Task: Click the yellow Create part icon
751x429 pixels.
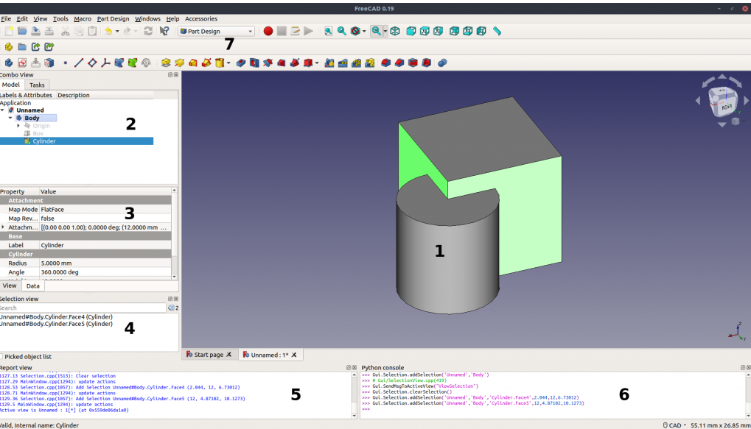Action: tap(9, 47)
